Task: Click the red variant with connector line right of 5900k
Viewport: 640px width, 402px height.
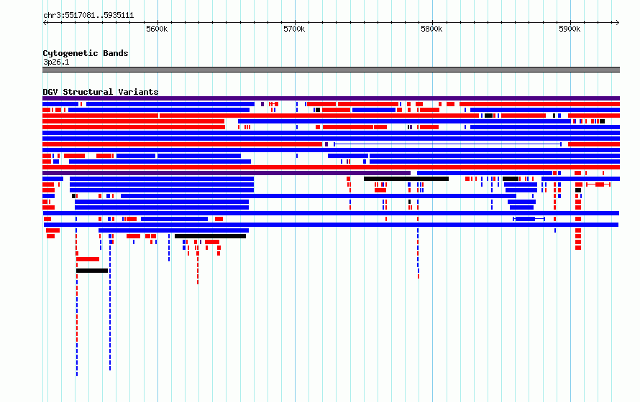Action: [x=598, y=184]
